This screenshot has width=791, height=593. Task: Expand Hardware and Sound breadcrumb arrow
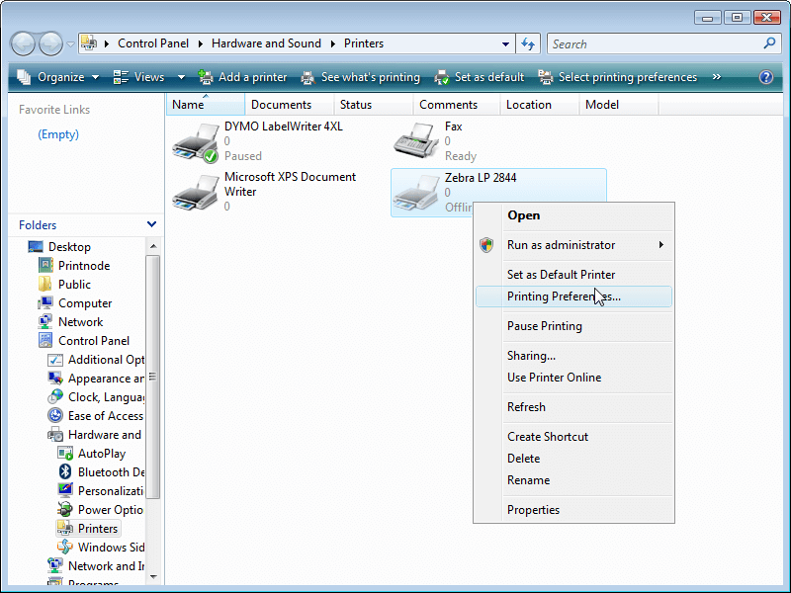pos(332,43)
